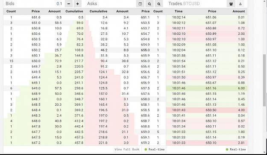The image size is (267, 155).
Task: Click trade at 18:02:04
Action: pyautogui.click(x=179, y=50)
